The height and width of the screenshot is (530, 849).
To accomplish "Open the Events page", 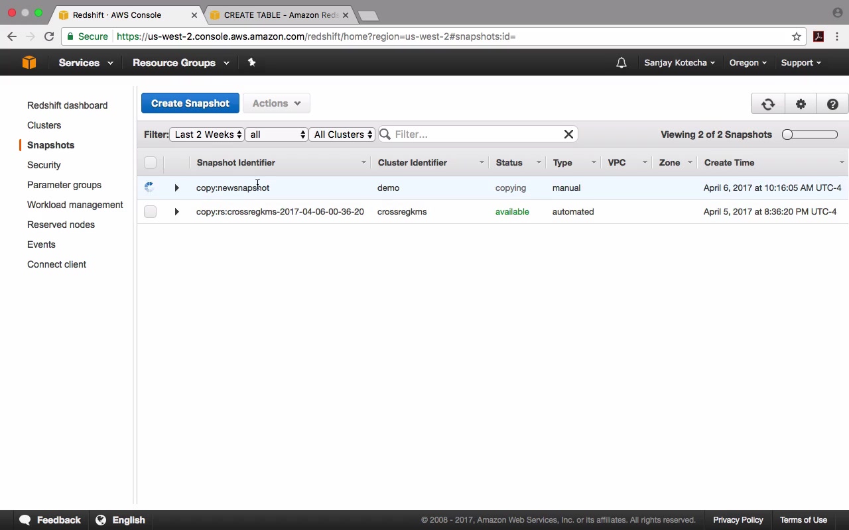I will tap(41, 244).
